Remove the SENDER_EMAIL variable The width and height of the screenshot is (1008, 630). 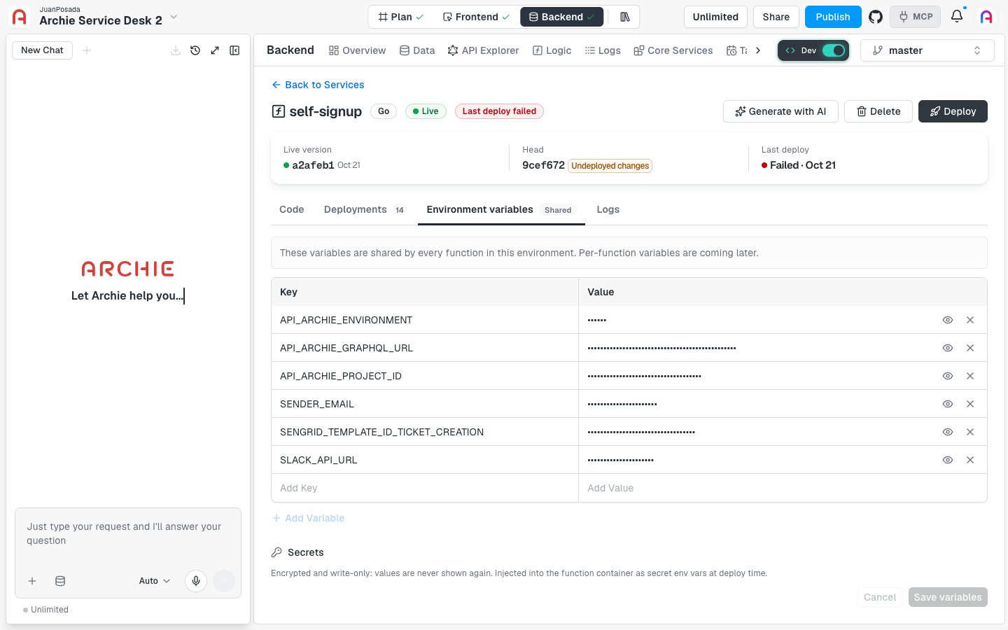point(970,404)
